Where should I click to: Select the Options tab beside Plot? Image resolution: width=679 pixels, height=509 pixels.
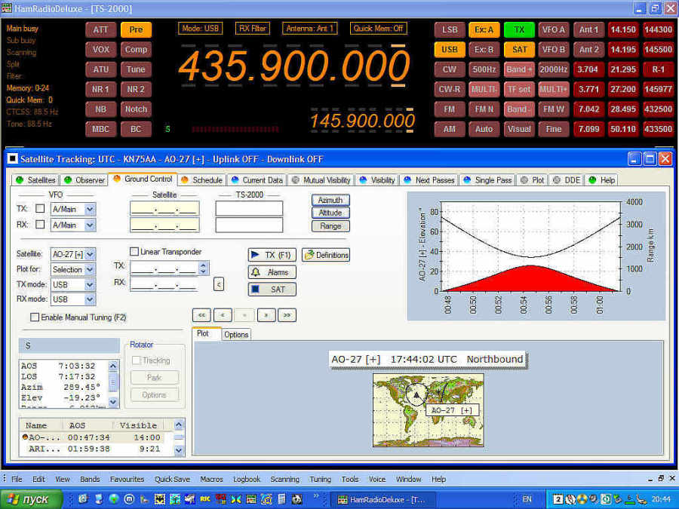(x=236, y=335)
